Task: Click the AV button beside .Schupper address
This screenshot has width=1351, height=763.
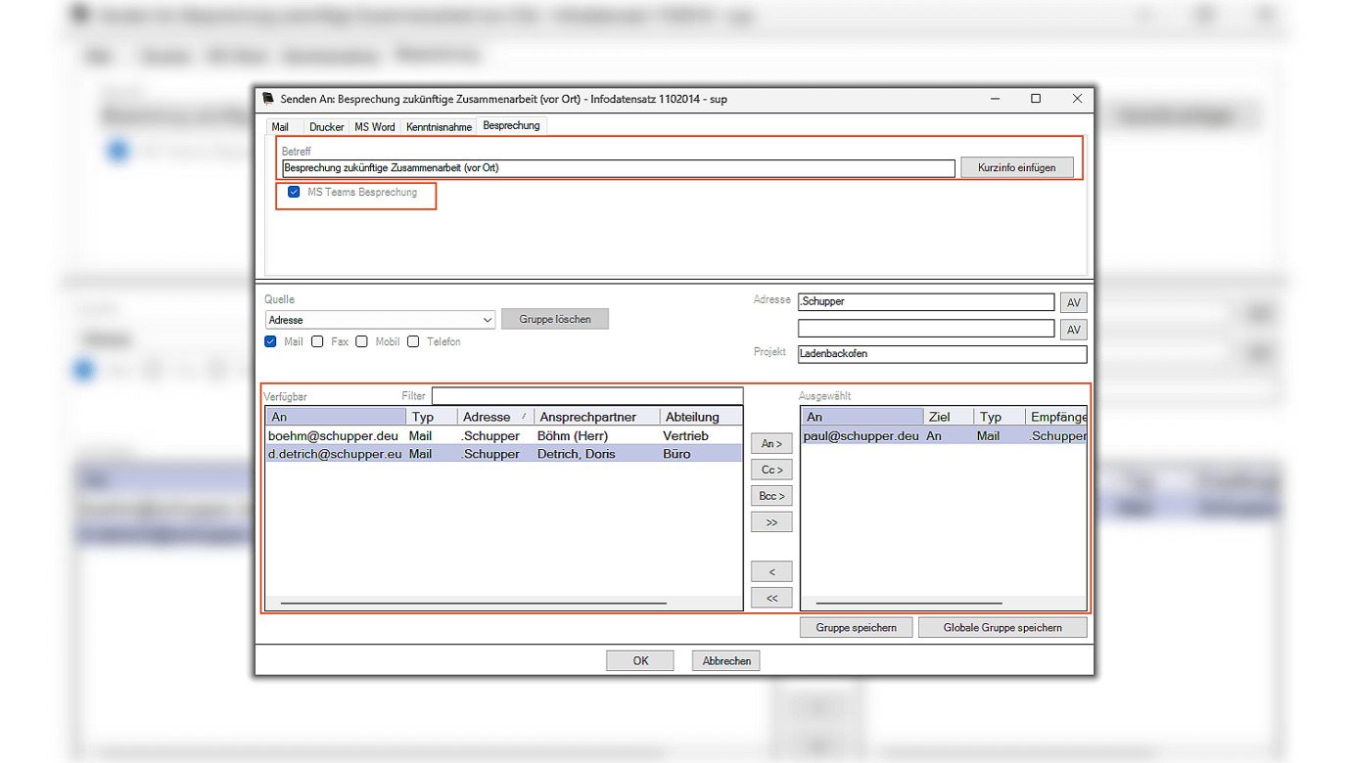Action: tap(1073, 303)
